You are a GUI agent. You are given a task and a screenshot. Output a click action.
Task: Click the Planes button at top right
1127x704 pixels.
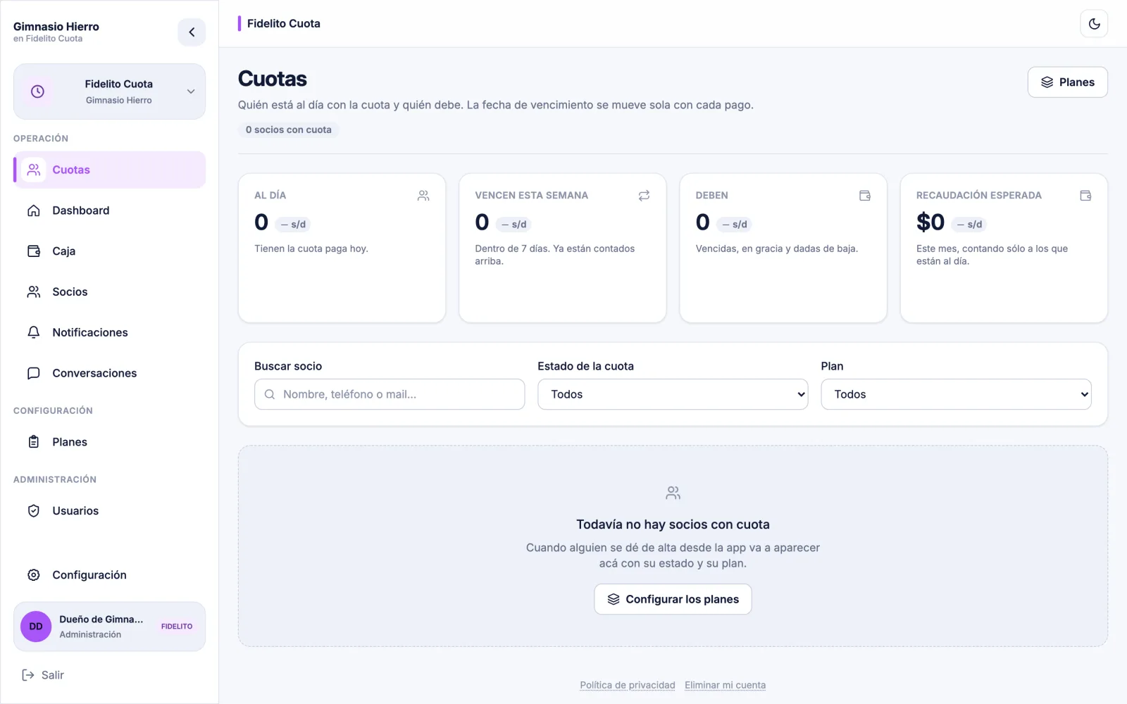point(1067,82)
